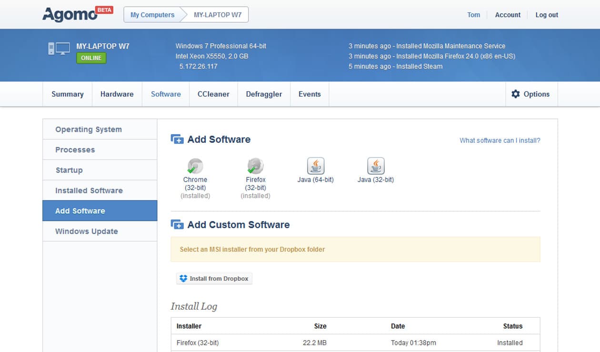Select Installed Software in the sidebar

click(89, 190)
